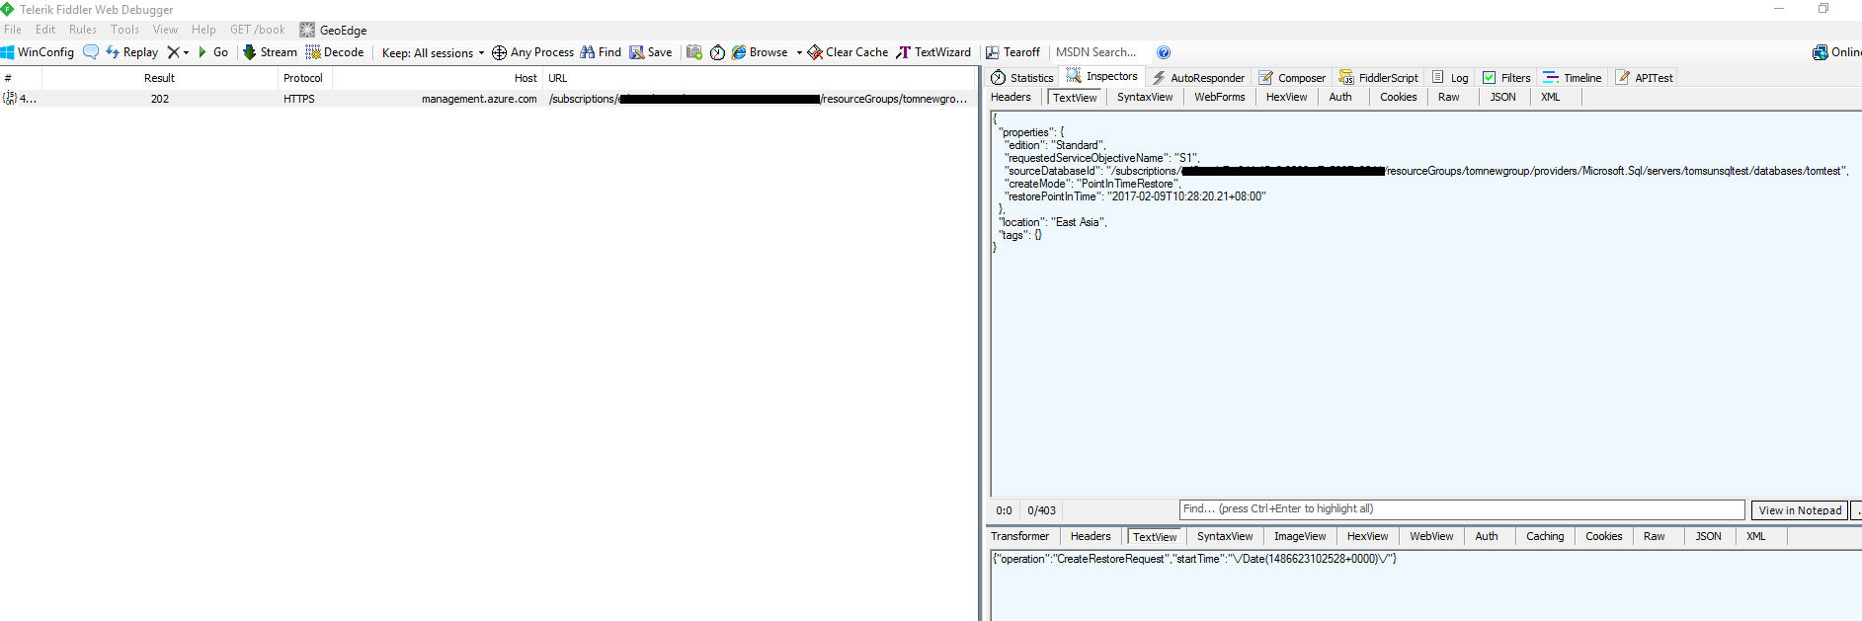Click the camera screenshot icon
The image size is (1862, 621).
pos(694,52)
